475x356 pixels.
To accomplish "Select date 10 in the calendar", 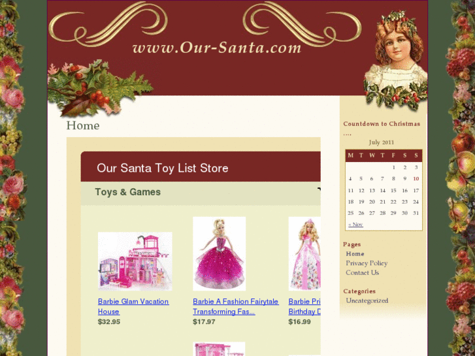I will (416, 179).
